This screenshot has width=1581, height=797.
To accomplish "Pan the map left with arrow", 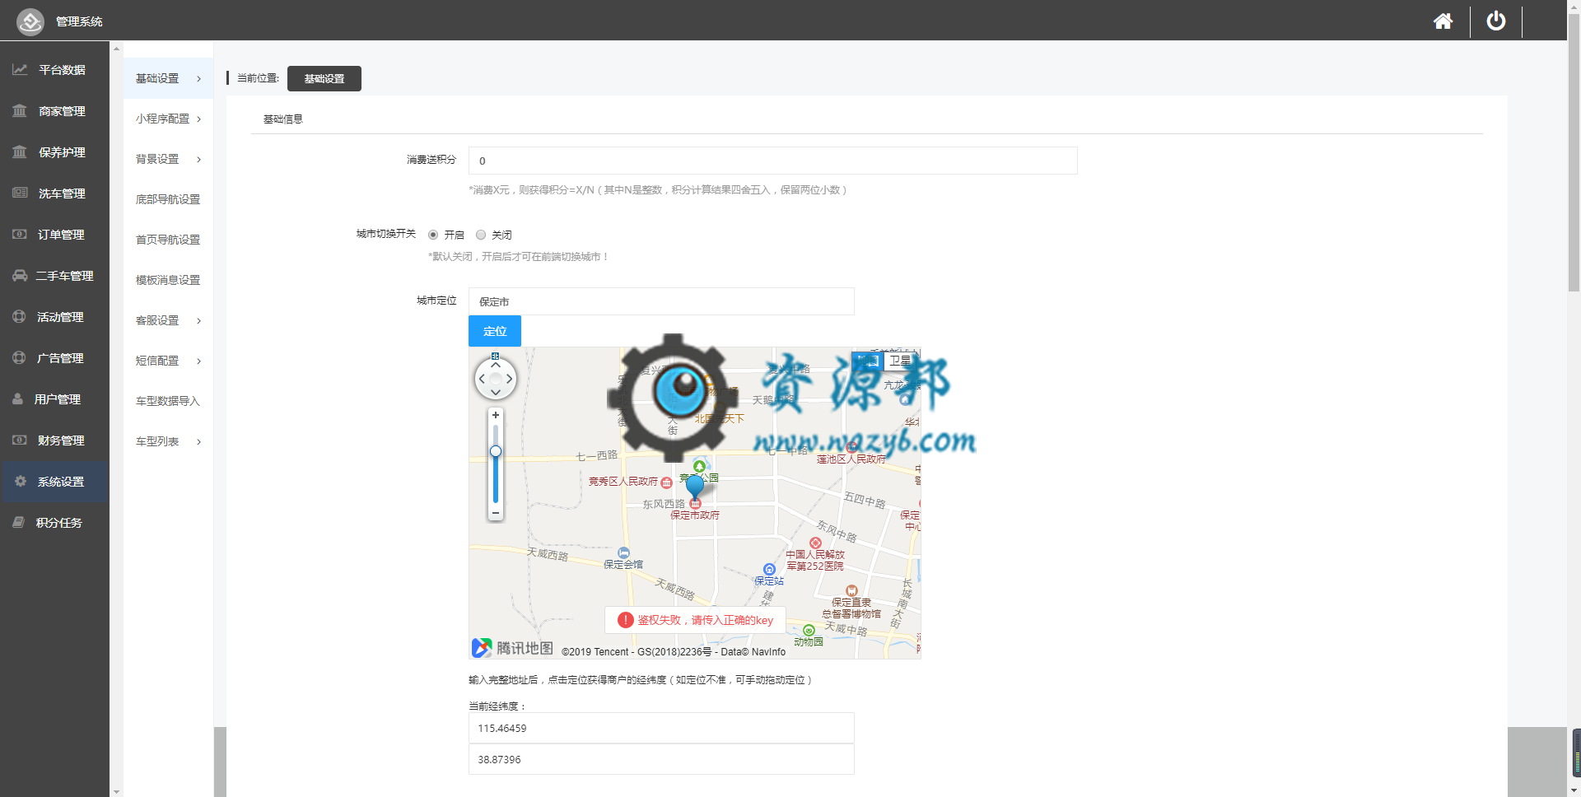I will point(482,379).
